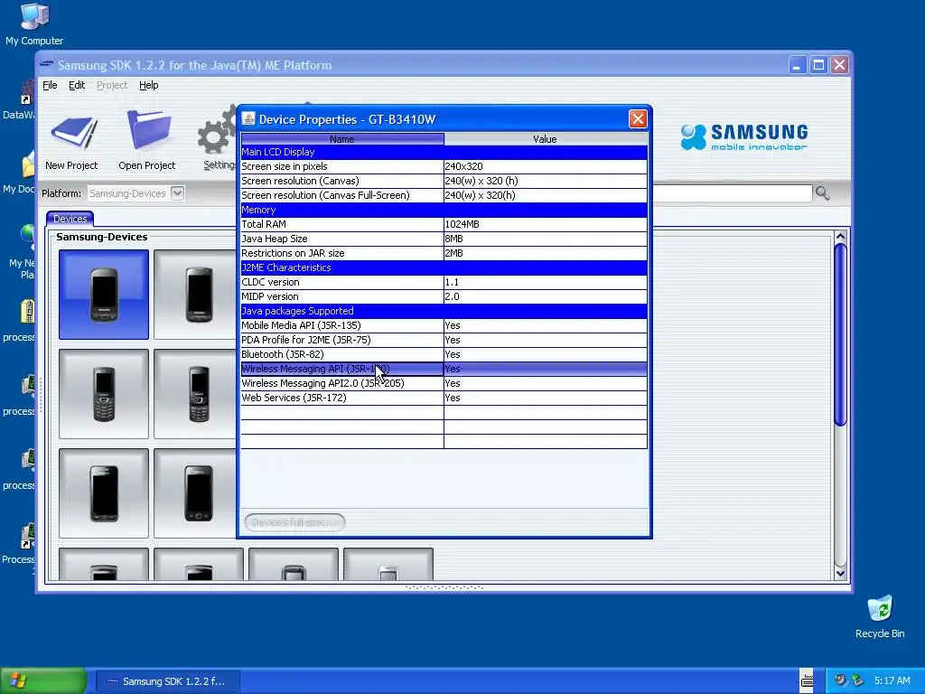The width and height of the screenshot is (925, 694).
Task: Select Screen resolution (Canvas Full-Screen) row
Action: [444, 195]
